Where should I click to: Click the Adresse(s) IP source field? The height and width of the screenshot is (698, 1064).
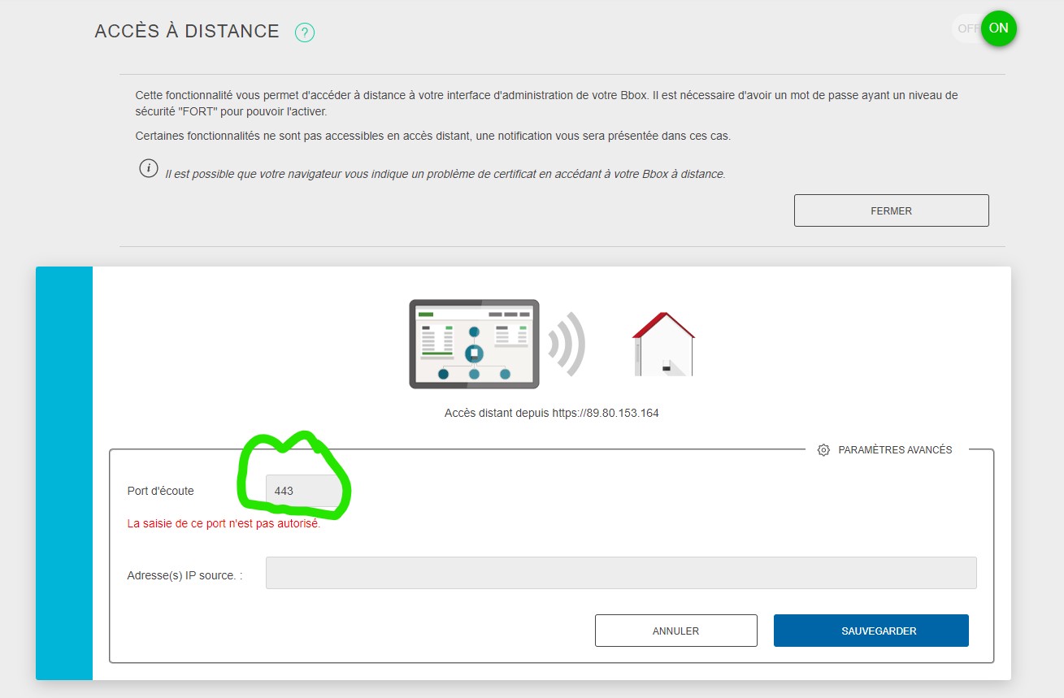621,573
